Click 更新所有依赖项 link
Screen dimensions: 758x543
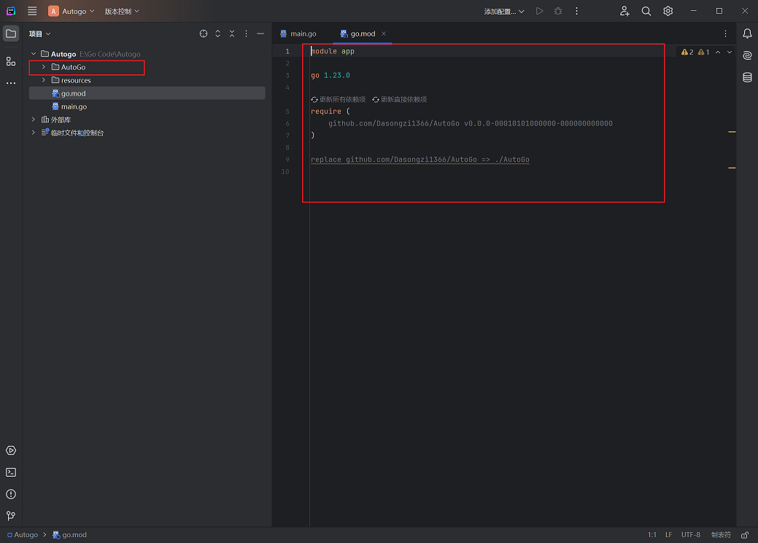(x=339, y=100)
